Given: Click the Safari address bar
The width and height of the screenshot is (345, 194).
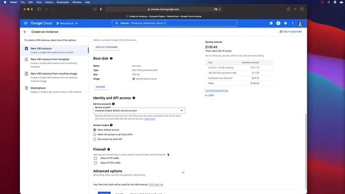Looking at the screenshot, I should coord(164,9).
